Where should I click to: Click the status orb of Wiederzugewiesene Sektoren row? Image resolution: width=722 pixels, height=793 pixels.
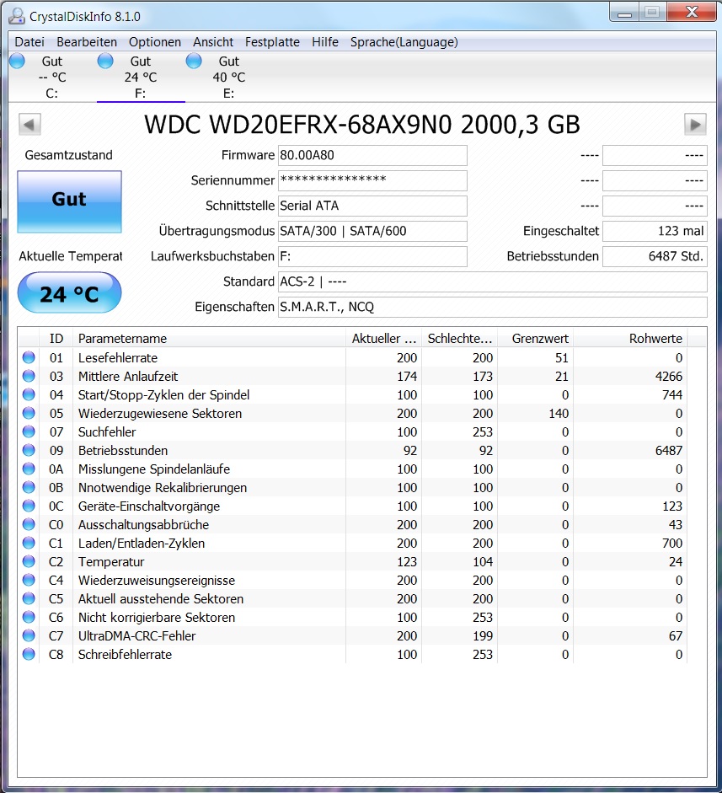(x=29, y=413)
